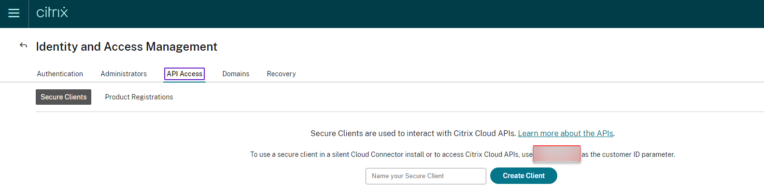Image resolution: width=764 pixels, height=195 pixels.
Task: Open the Recovery tab
Action: pyautogui.click(x=281, y=74)
